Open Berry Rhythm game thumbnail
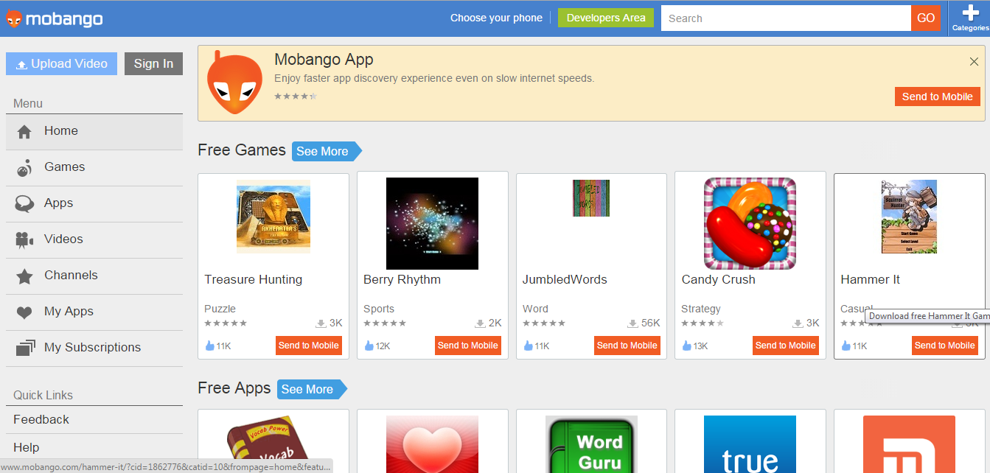The height and width of the screenshot is (473, 990). point(432,223)
